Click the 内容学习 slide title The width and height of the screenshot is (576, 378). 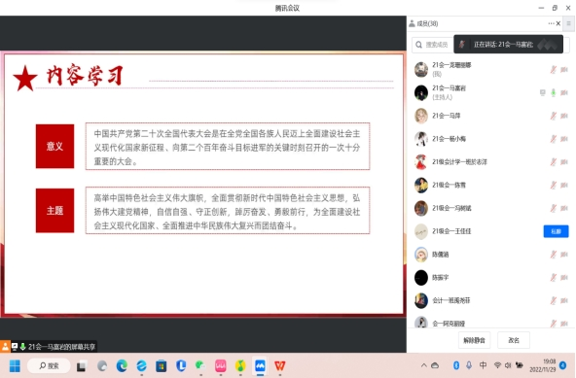(85, 76)
